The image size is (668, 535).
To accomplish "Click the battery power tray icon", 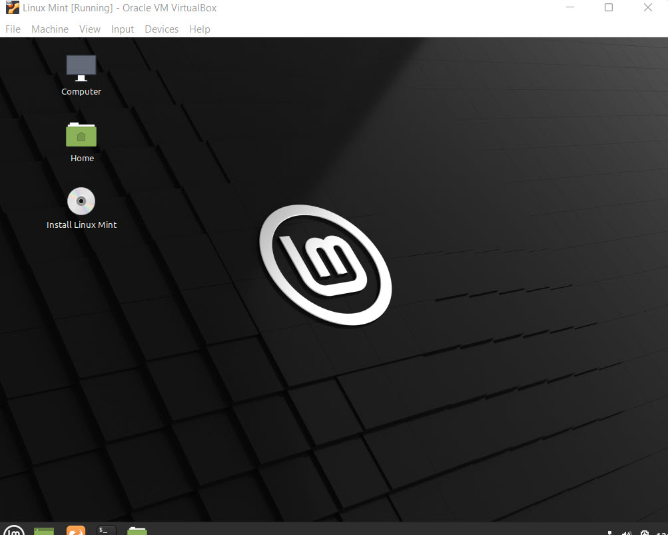I will coord(645,532).
